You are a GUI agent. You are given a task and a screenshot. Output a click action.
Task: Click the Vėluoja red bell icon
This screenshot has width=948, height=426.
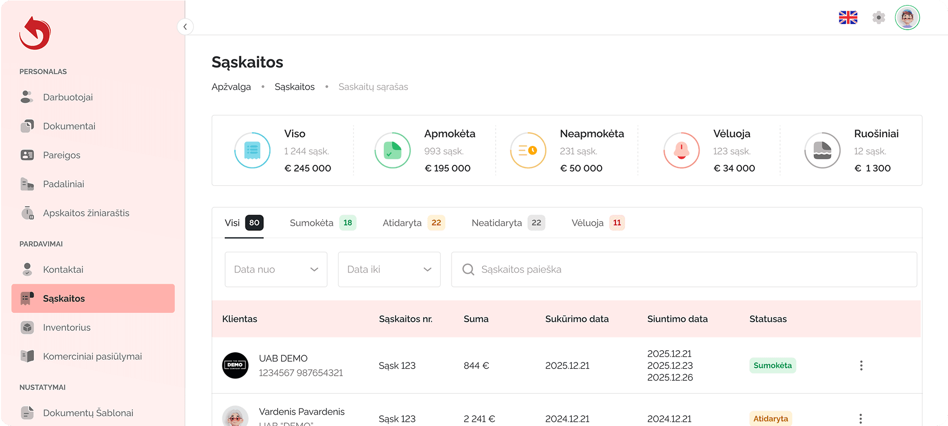pyautogui.click(x=682, y=151)
